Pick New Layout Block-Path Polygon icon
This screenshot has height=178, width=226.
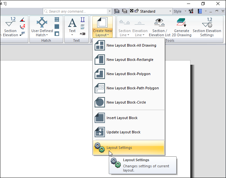coord(100,88)
